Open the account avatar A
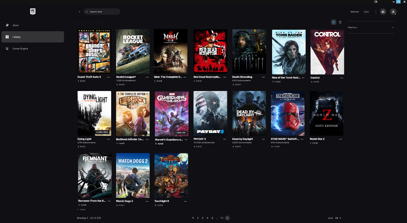The width and height of the screenshot is (407, 223). click(x=393, y=12)
